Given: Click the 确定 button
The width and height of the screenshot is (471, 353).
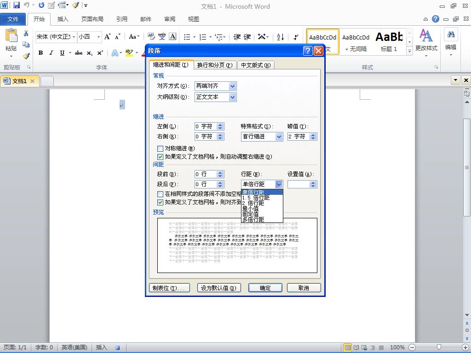Looking at the screenshot, I should pos(265,288).
